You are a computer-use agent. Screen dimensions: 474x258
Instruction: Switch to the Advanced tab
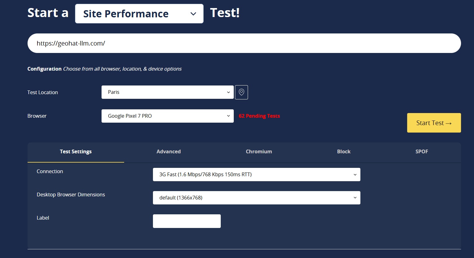(168, 152)
